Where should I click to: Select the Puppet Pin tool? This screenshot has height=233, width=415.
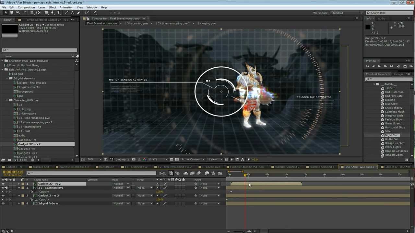(95, 13)
